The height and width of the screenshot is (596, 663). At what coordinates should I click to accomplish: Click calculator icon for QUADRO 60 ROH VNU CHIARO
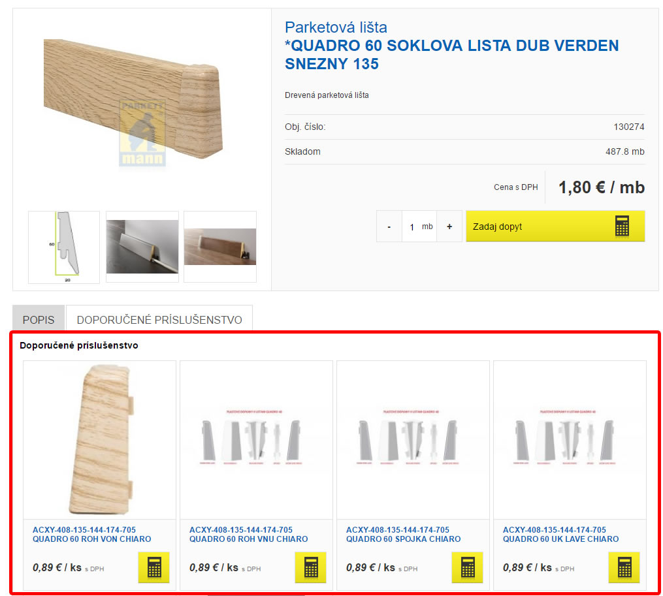click(311, 567)
